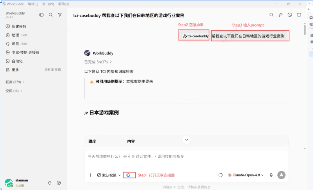The height and width of the screenshot is (190, 313).
Task: Toggle the right side panel icon
Action: coord(299,15)
